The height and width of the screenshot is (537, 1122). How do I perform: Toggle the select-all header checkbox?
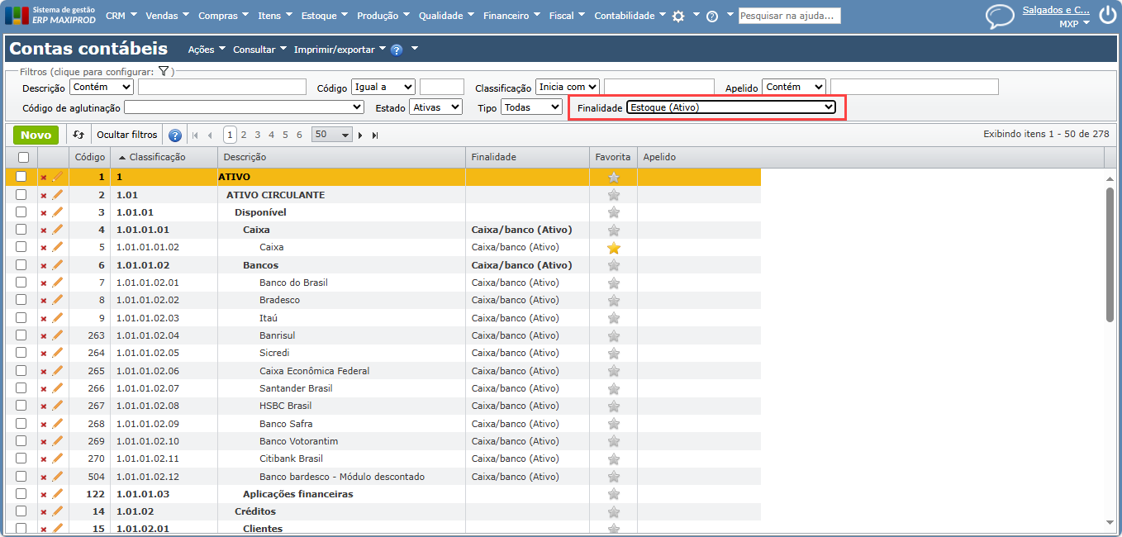pyautogui.click(x=23, y=157)
